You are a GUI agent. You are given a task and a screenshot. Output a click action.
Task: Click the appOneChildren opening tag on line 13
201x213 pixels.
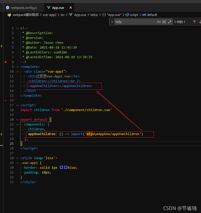click(x=44, y=86)
